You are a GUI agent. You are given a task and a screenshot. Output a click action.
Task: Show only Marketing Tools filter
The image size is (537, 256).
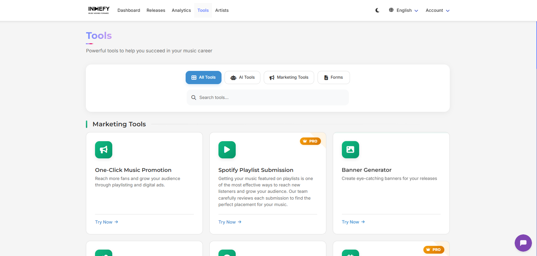pos(289,77)
